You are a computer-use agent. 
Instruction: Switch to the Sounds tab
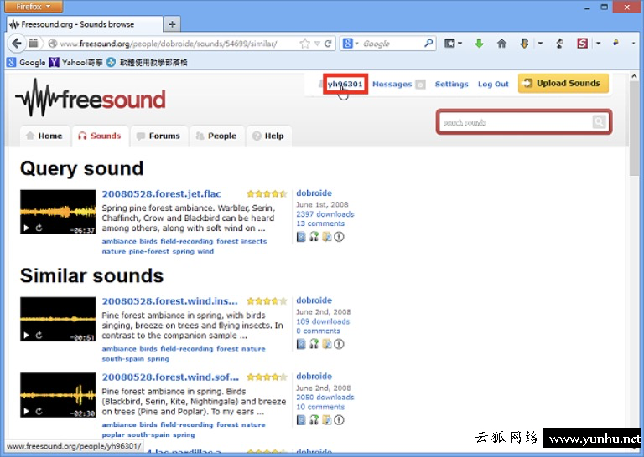pos(100,136)
